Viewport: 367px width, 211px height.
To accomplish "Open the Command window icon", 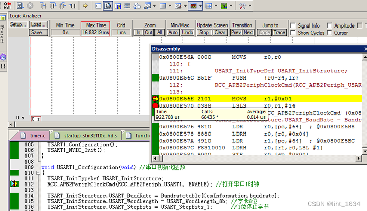I will pyautogui.click(x=97, y=6).
